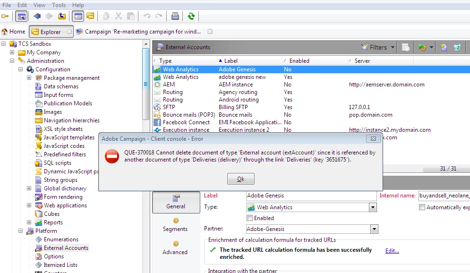Viewport: 470px width, 273px height.
Task: Click the redo arrow icon
Action: 159,16
